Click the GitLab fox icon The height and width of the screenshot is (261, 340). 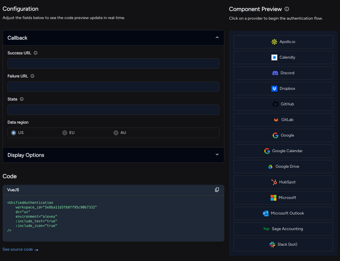(276, 120)
